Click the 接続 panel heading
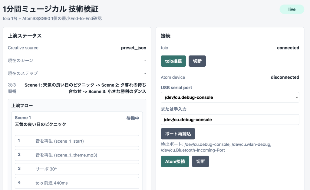Screen dimensions: 310x190 (166, 36)
